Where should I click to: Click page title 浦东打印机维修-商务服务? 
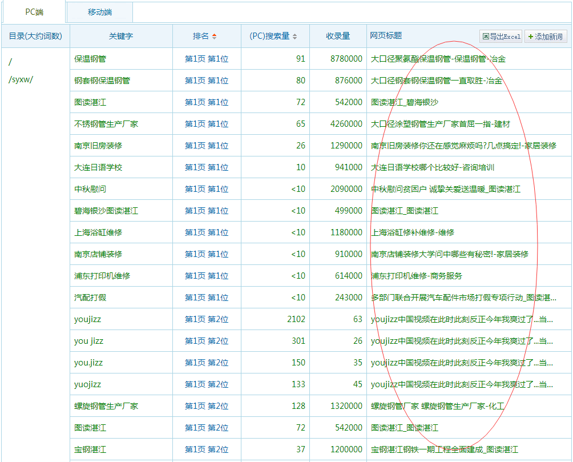click(417, 276)
